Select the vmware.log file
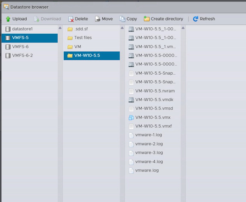 (x=152, y=171)
